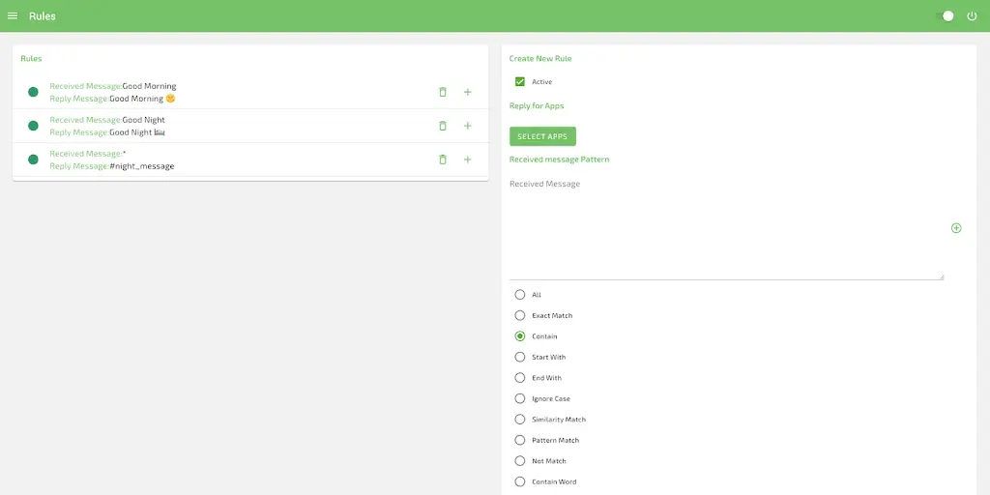
Task: Delete the Good Morning rule
Action: click(x=443, y=92)
